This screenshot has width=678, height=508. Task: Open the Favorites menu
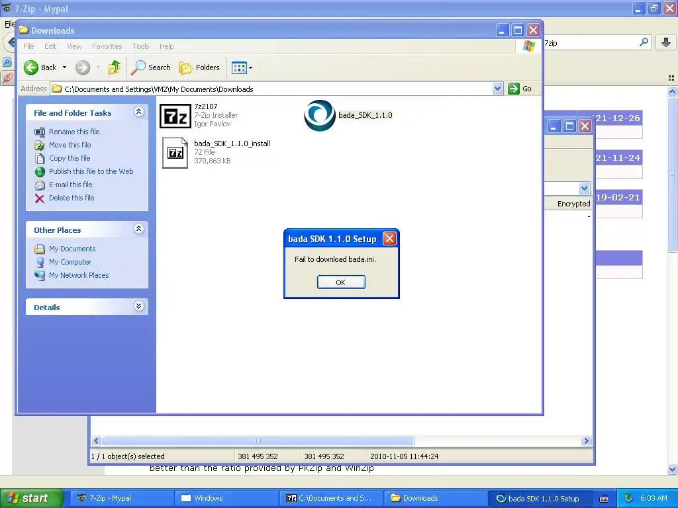[x=107, y=46]
